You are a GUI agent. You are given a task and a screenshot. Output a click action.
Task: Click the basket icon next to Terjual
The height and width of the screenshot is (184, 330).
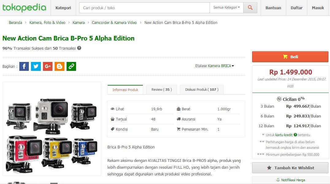point(112,119)
